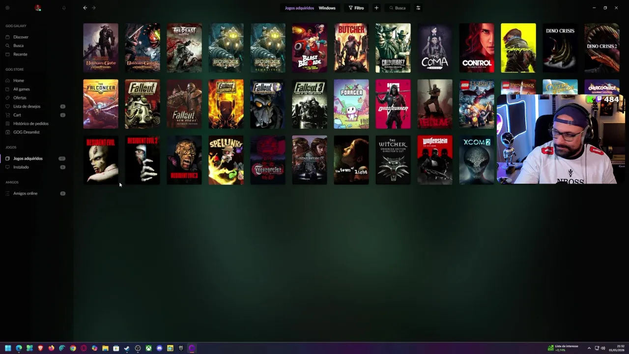
Task: Open The Falconeer game cover
Action: [x=101, y=104]
